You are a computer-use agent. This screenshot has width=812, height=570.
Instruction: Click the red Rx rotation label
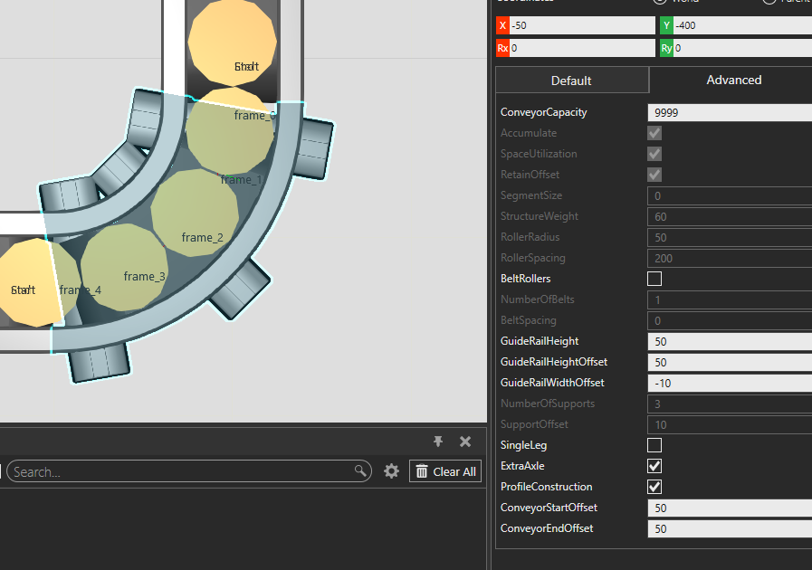coord(502,48)
